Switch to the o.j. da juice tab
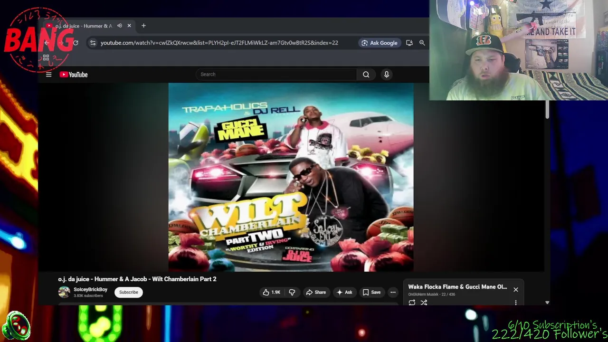Image resolution: width=608 pixels, height=342 pixels. click(x=89, y=26)
